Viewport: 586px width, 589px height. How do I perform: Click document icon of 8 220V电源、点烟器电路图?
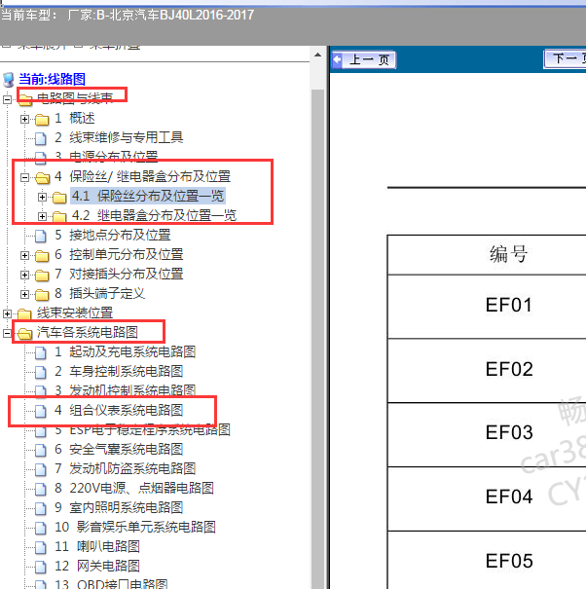click(41, 489)
